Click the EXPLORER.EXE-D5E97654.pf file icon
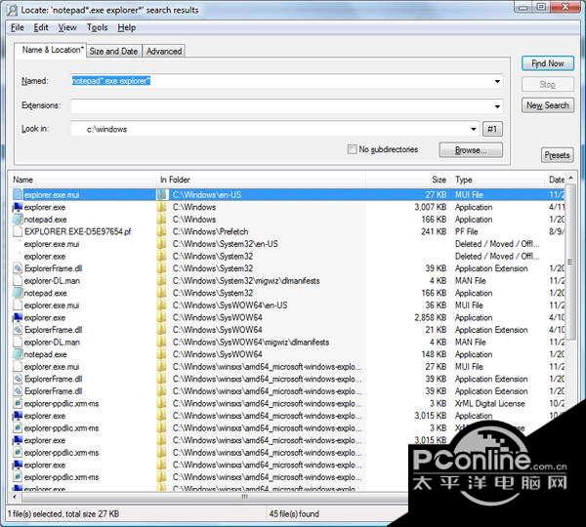Image resolution: width=586 pixels, height=527 pixels. tap(18, 231)
